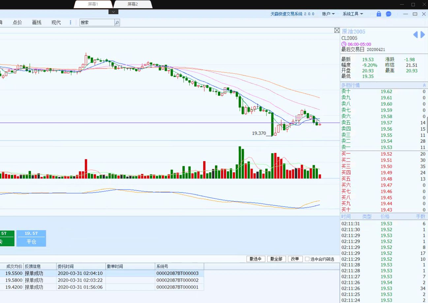Screen dimensions: 428x303
Task: Lock the trading system with padlock icon
Action: click(x=379, y=14)
